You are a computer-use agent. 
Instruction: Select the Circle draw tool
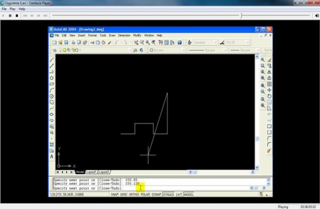coord(52,96)
